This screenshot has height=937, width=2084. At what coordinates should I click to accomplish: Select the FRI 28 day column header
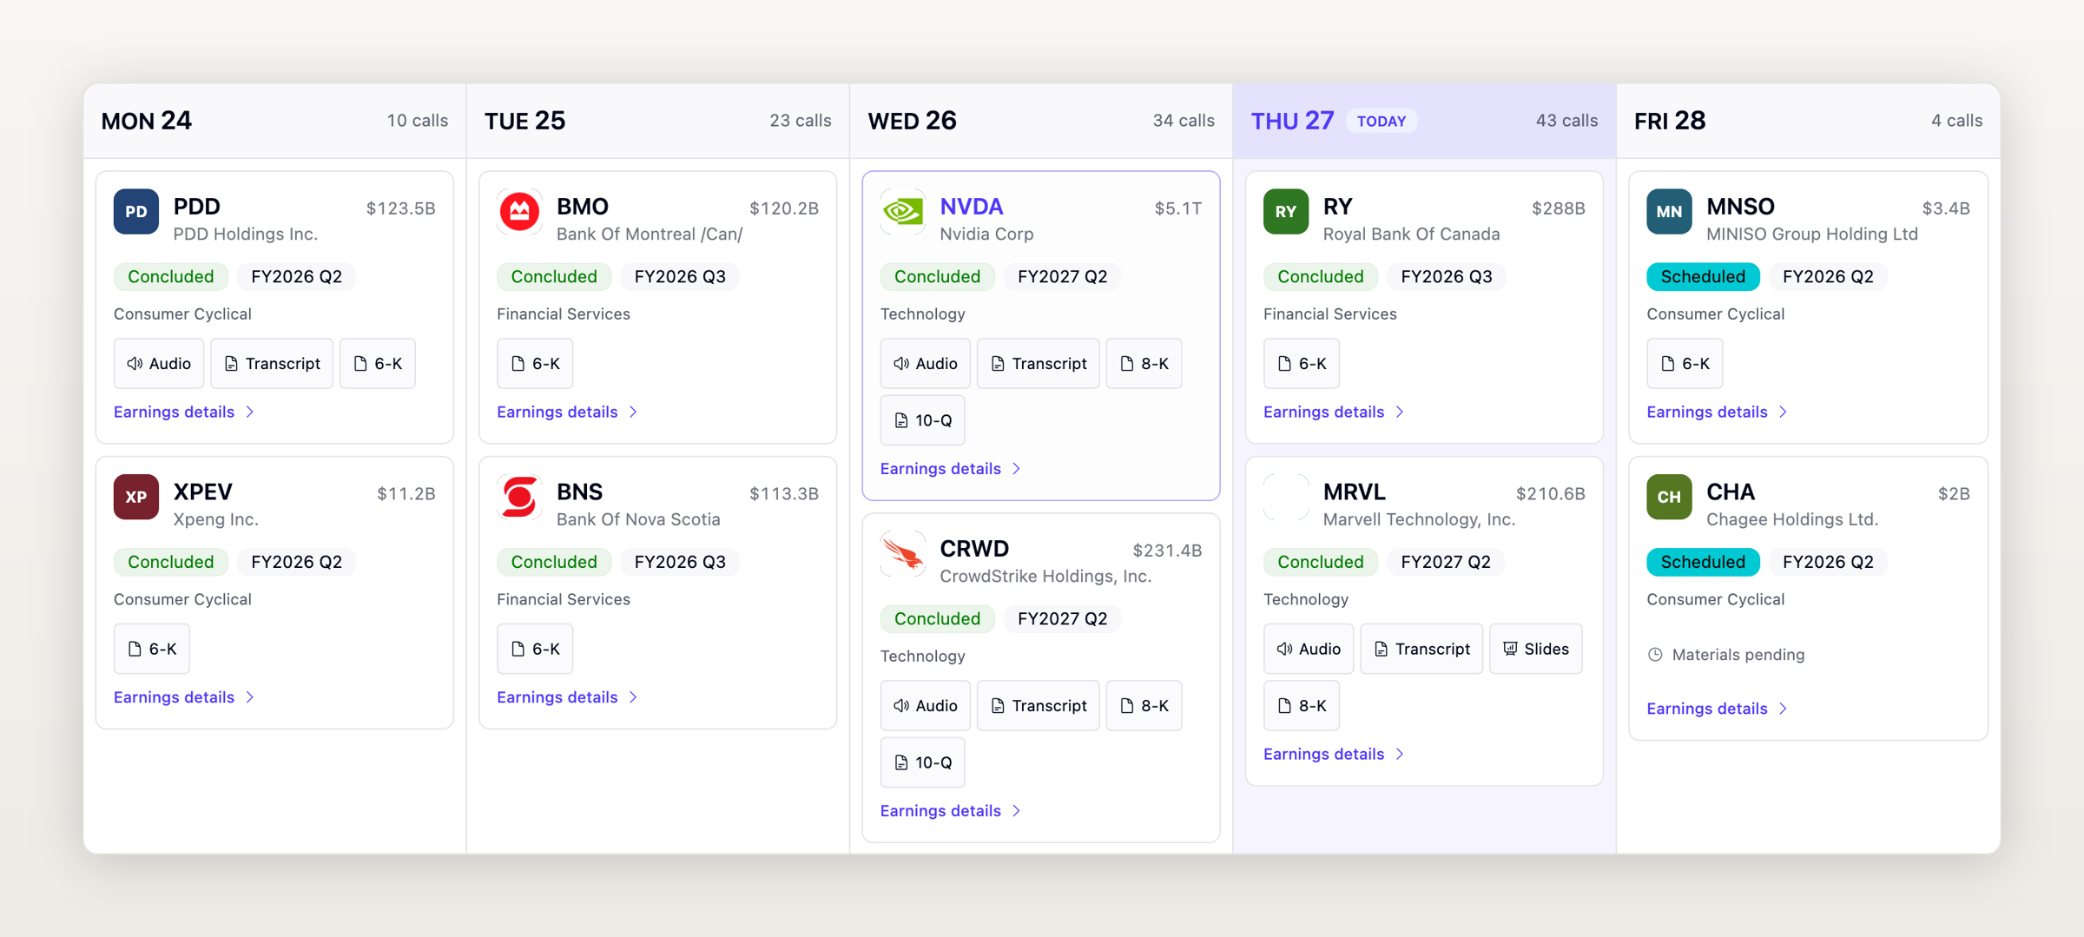tap(1808, 121)
